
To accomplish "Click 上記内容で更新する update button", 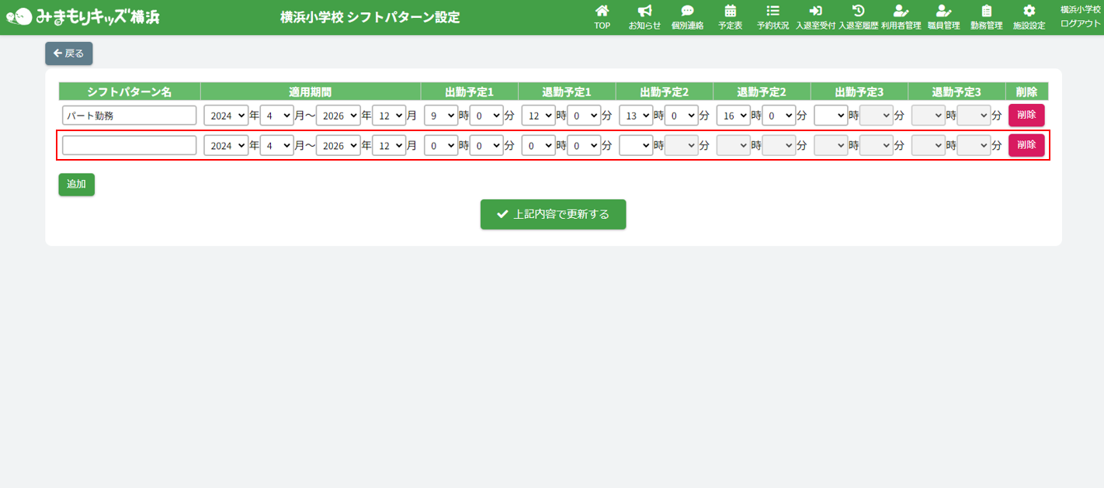I will tap(553, 215).
